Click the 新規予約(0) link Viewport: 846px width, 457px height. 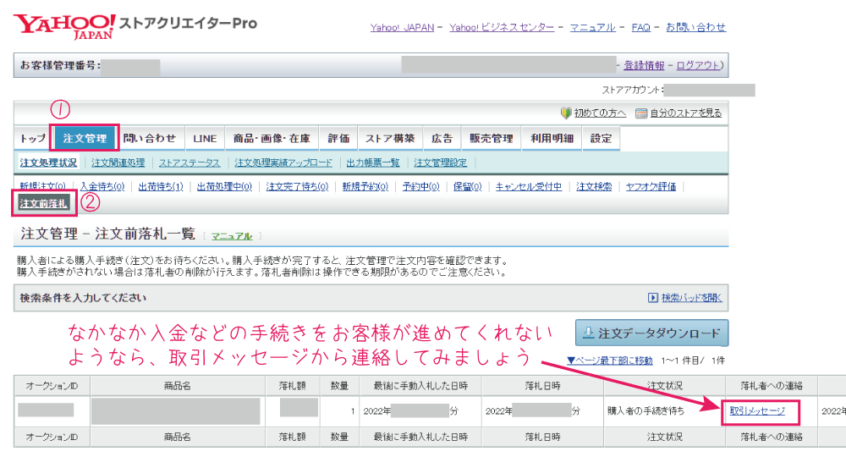365,186
